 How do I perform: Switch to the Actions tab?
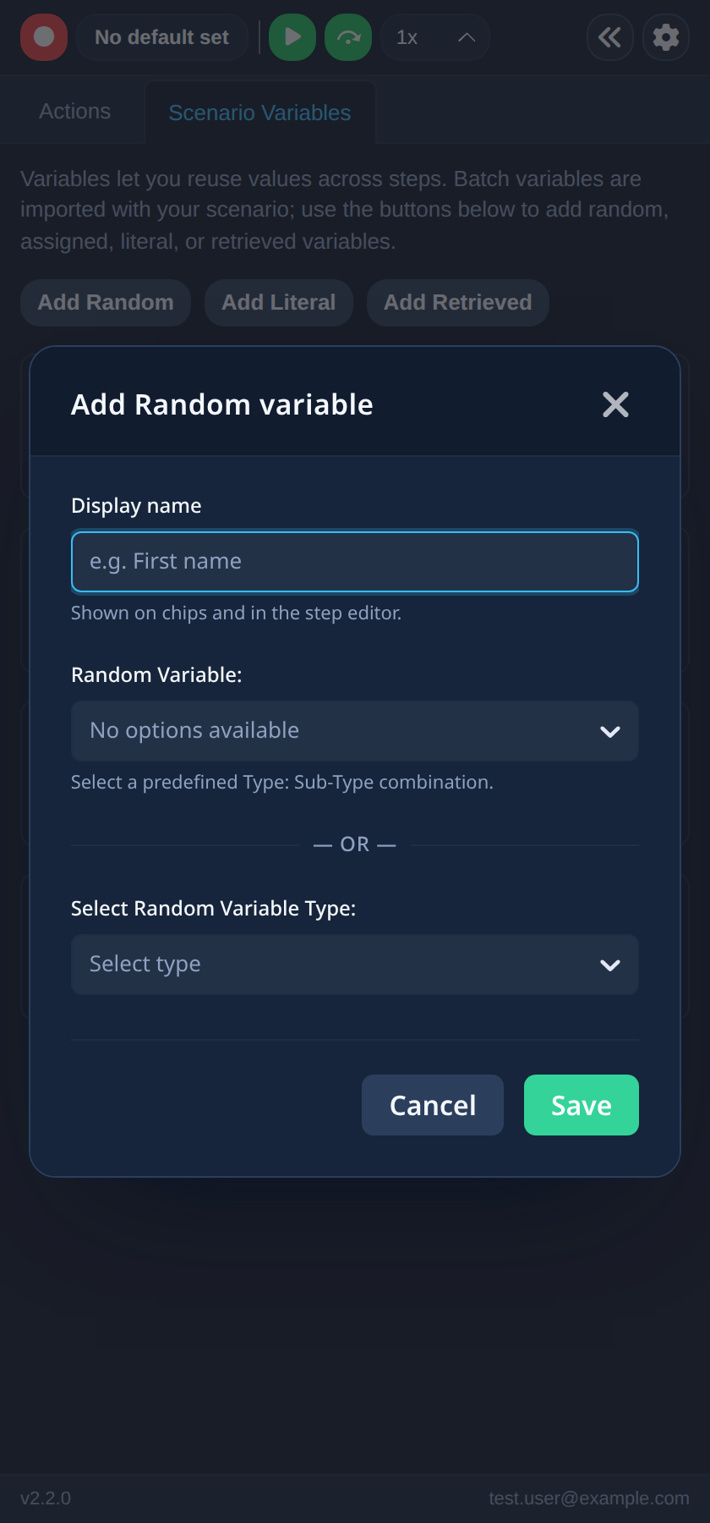tap(75, 112)
